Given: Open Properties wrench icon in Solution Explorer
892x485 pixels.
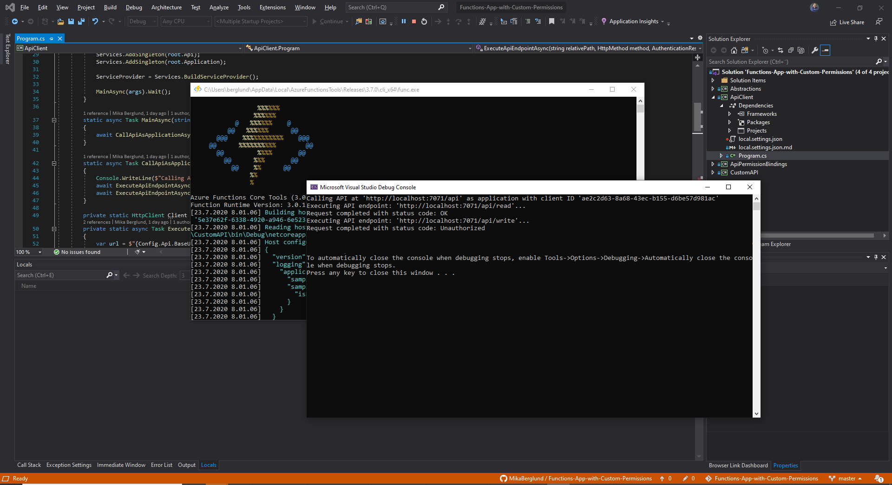Looking at the screenshot, I should point(814,50).
